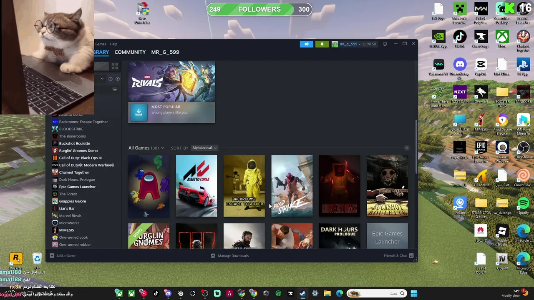Collapse the All Games section arrow
The image size is (534, 300).
tap(407, 148)
